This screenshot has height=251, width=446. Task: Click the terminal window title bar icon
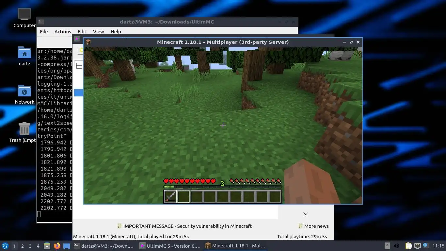pyautogui.click(x=41, y=22)
